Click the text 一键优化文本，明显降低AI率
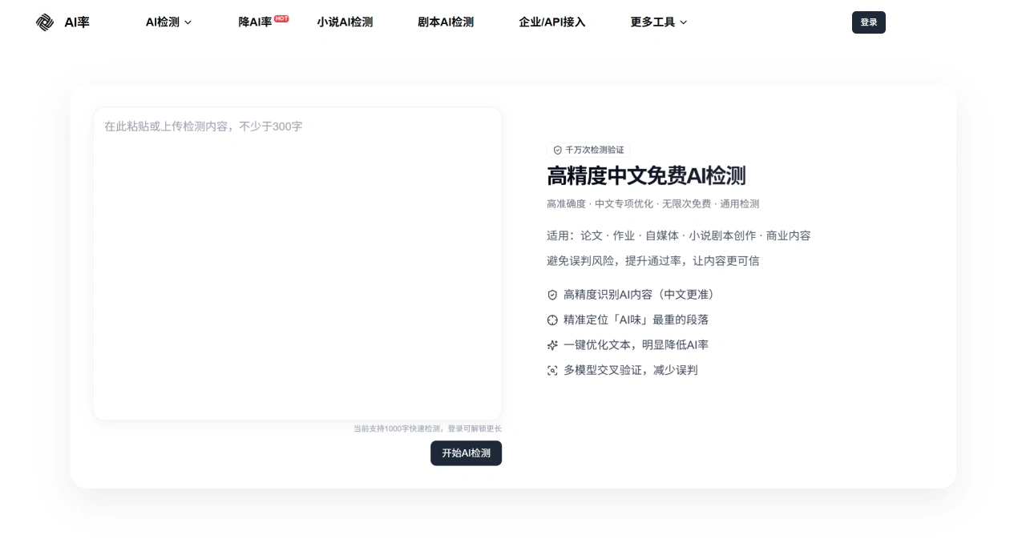Viewport: 1026px width, 559px height. click(636, 345)
